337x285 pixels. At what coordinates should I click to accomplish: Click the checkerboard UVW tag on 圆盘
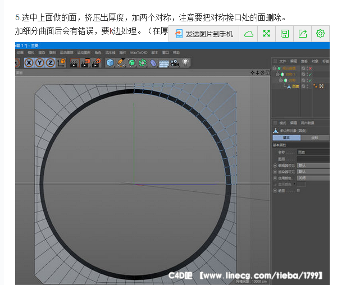click(x=321, y=86)
